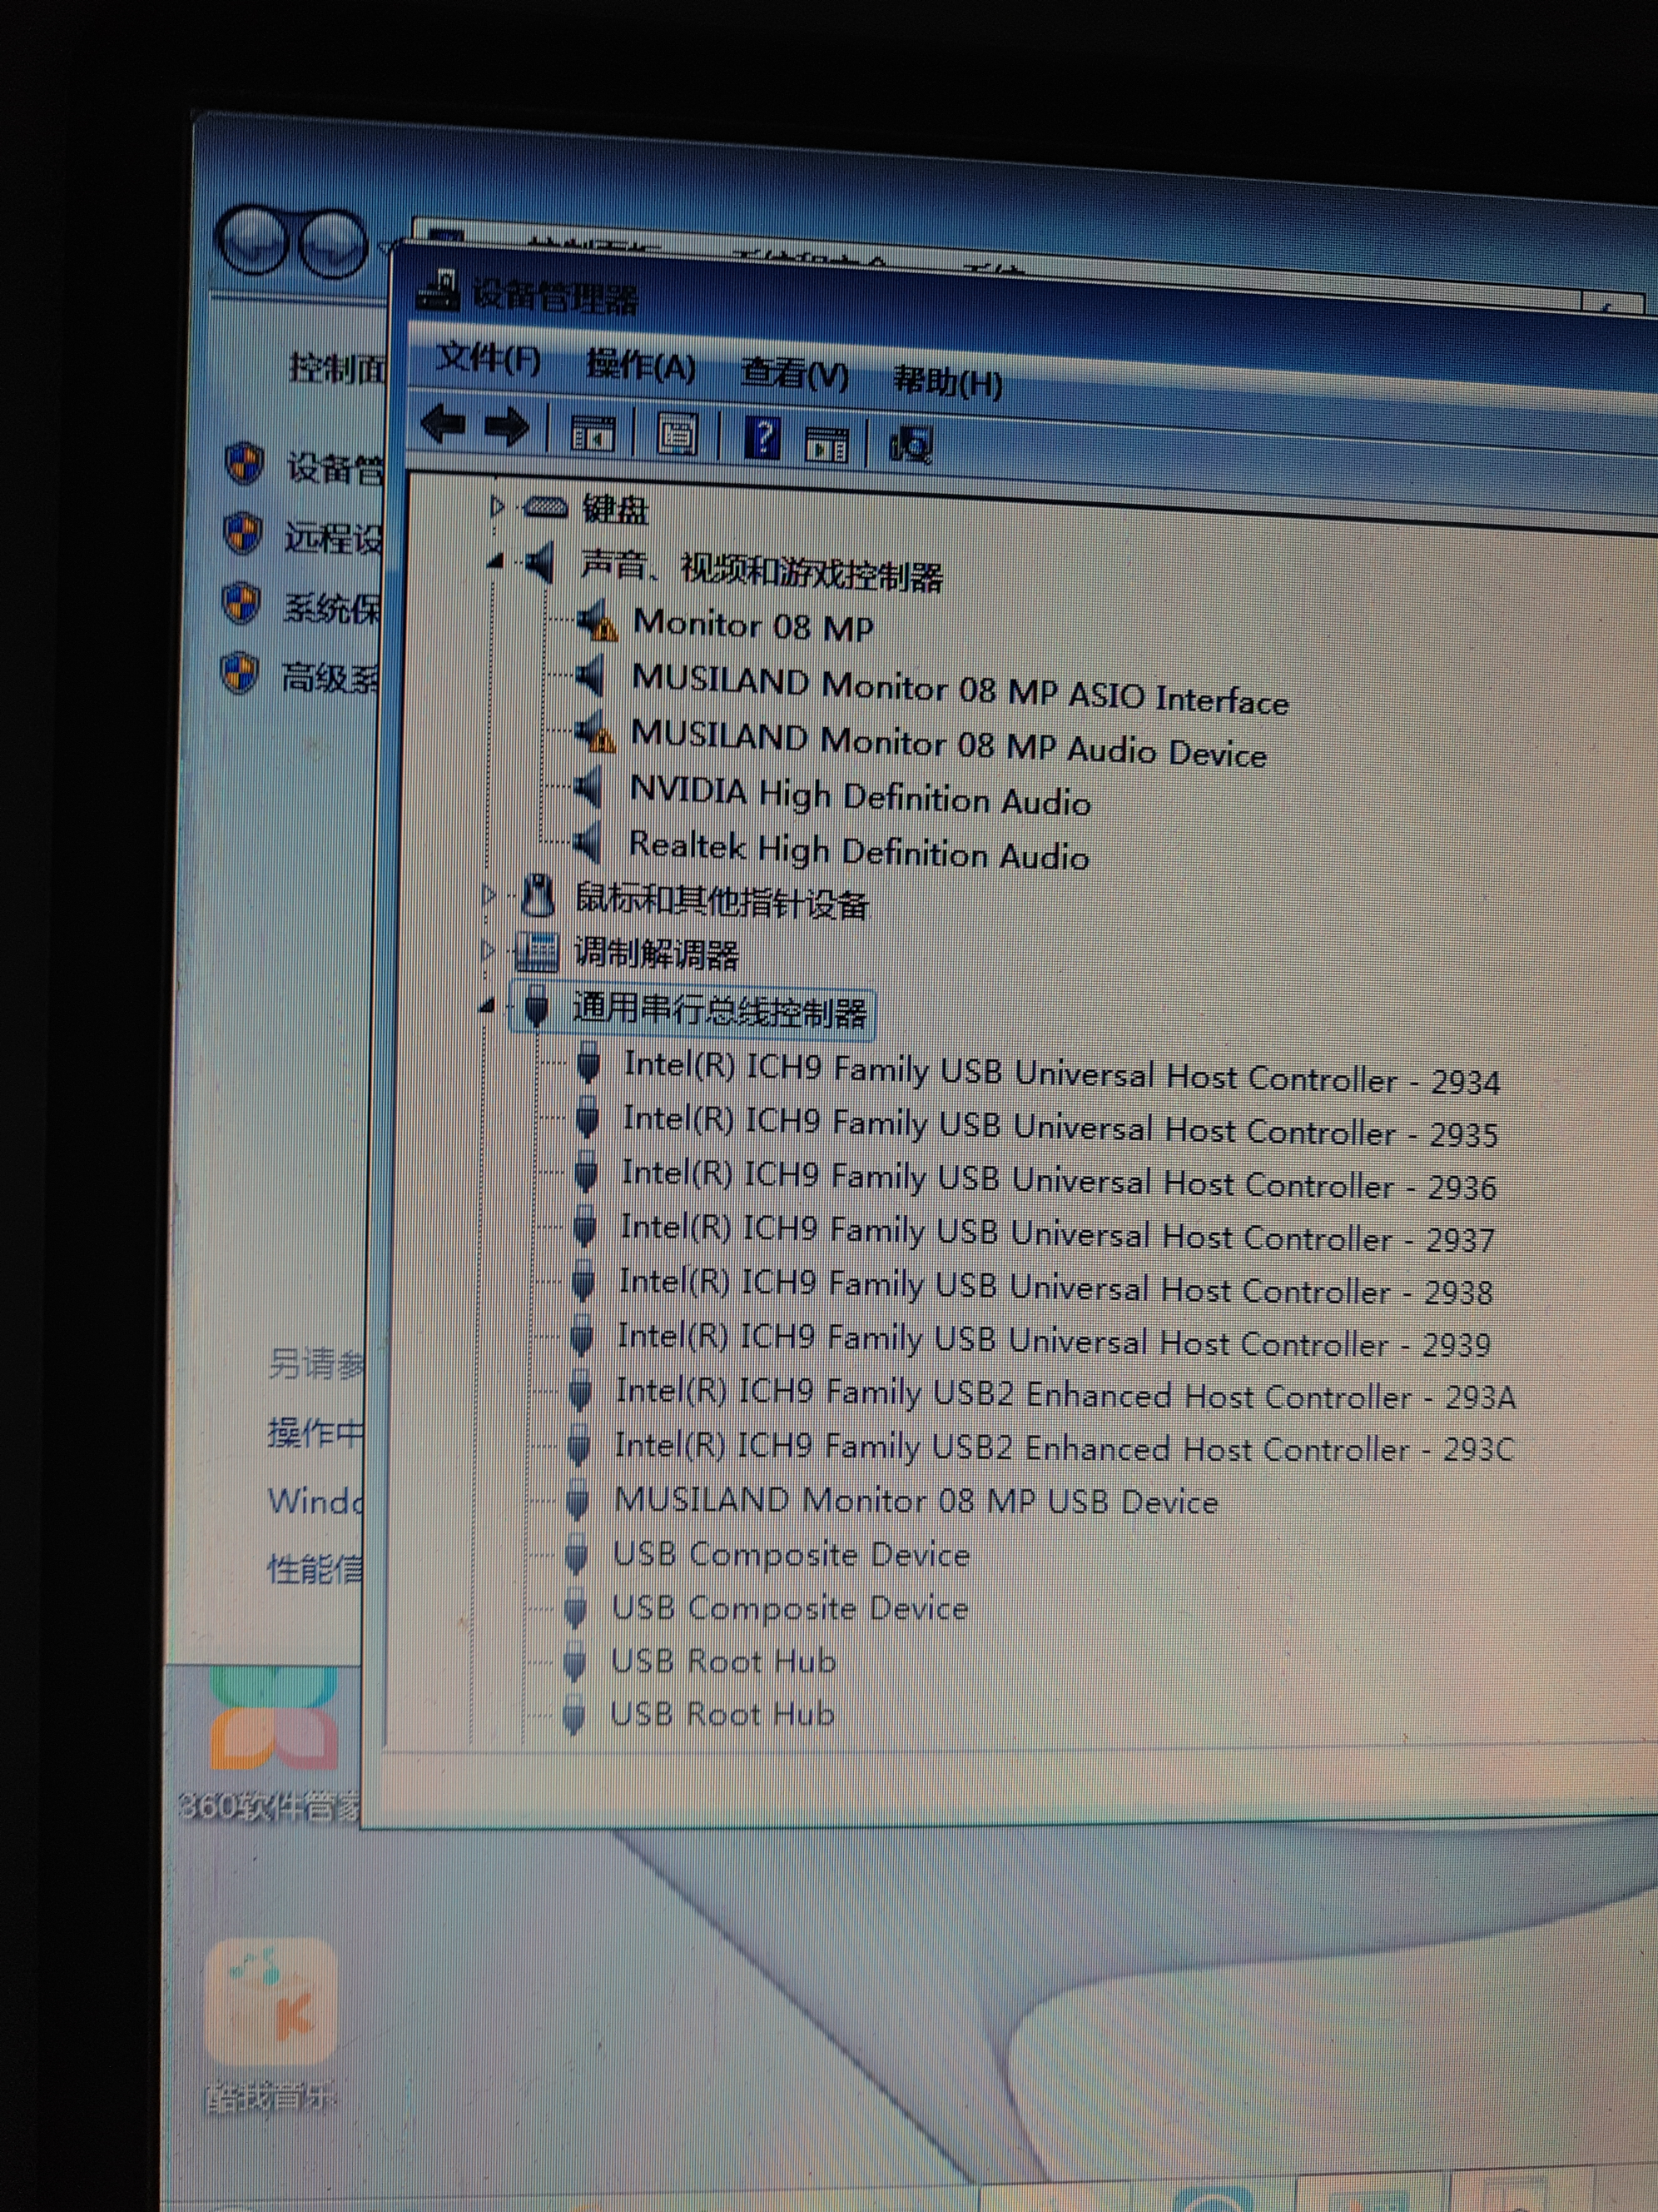Open the 文件(F) menu

click(489, 357)
